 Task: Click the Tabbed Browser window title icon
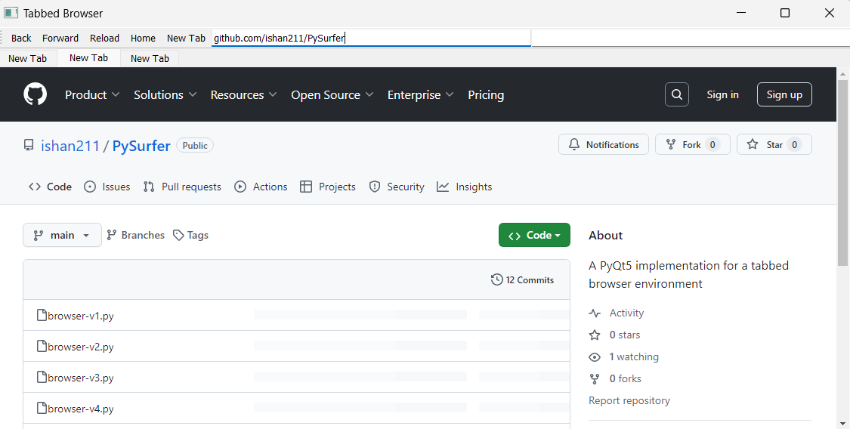point(11,12)
